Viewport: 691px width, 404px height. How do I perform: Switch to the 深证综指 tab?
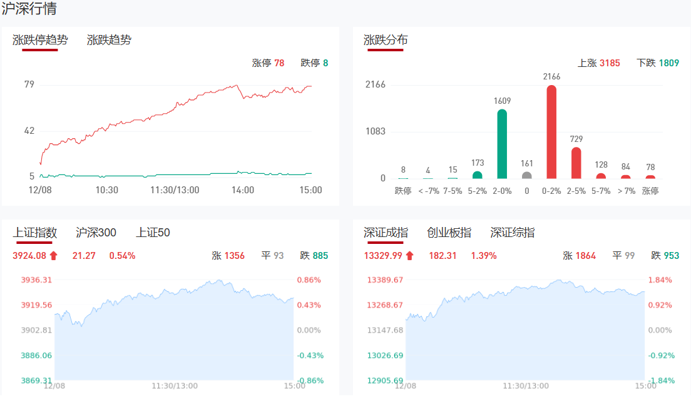tap(512, 233)
